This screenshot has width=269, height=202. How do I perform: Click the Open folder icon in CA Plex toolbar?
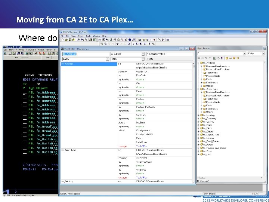[67, 40]
